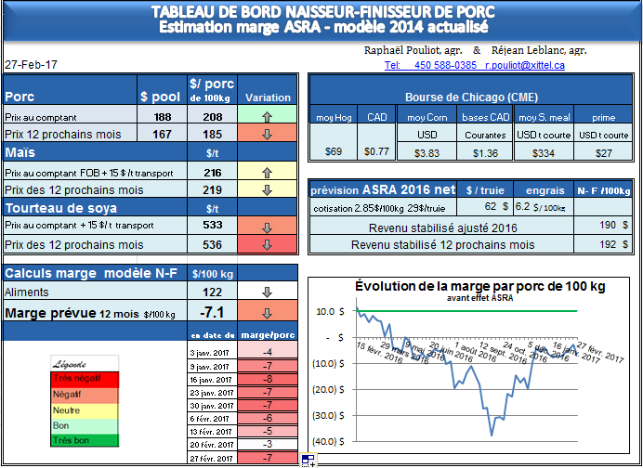Click the small options icon below the date table
The image size is (643, 468).
coord(308,460)
